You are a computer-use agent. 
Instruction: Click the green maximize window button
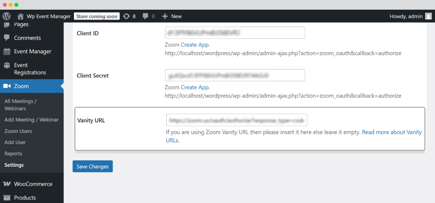[x=16, y=5]
